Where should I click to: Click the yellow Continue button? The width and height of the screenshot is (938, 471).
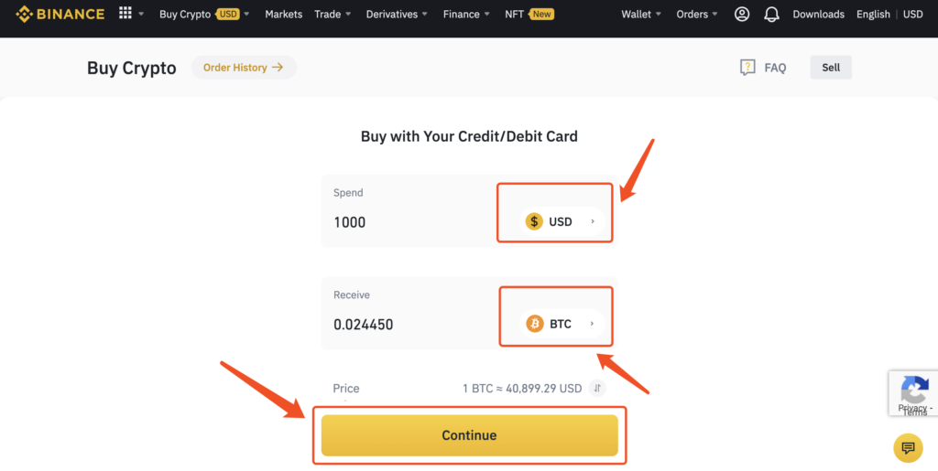pyautogui.click(x=470, y=435)
